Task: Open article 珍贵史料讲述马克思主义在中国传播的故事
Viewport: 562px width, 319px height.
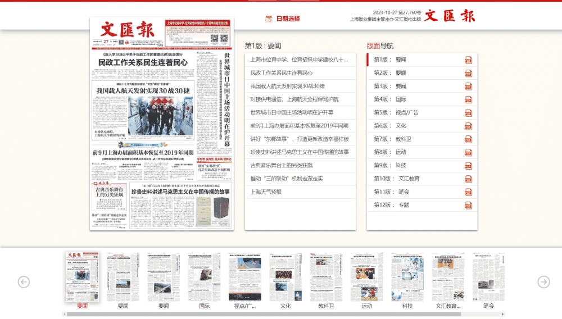Action: click(x=300, y=152)
